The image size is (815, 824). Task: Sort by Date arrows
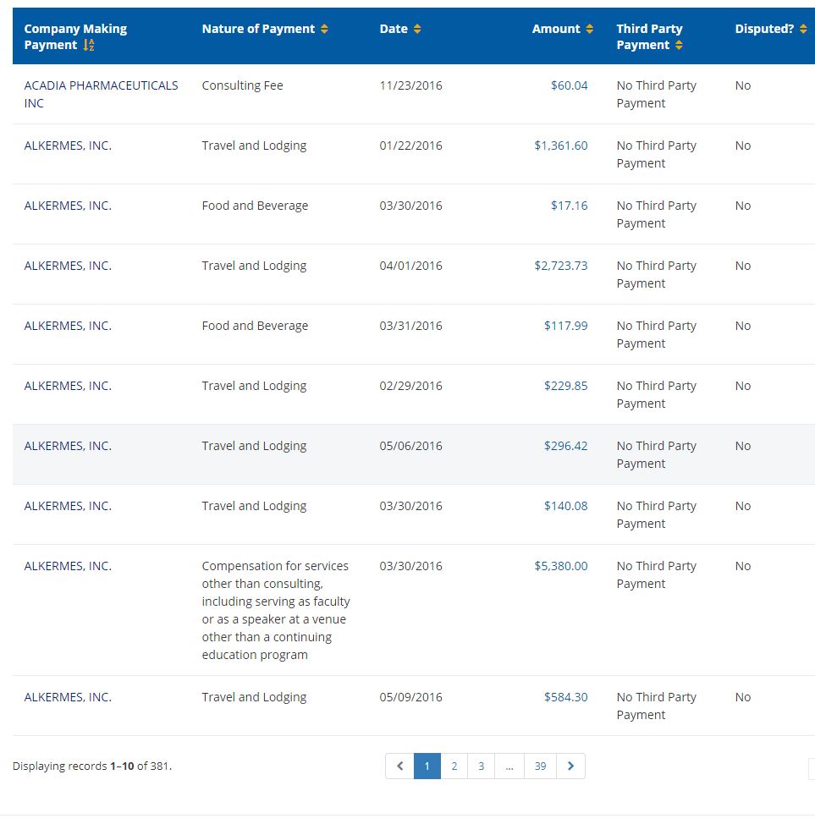coord(417,29)
